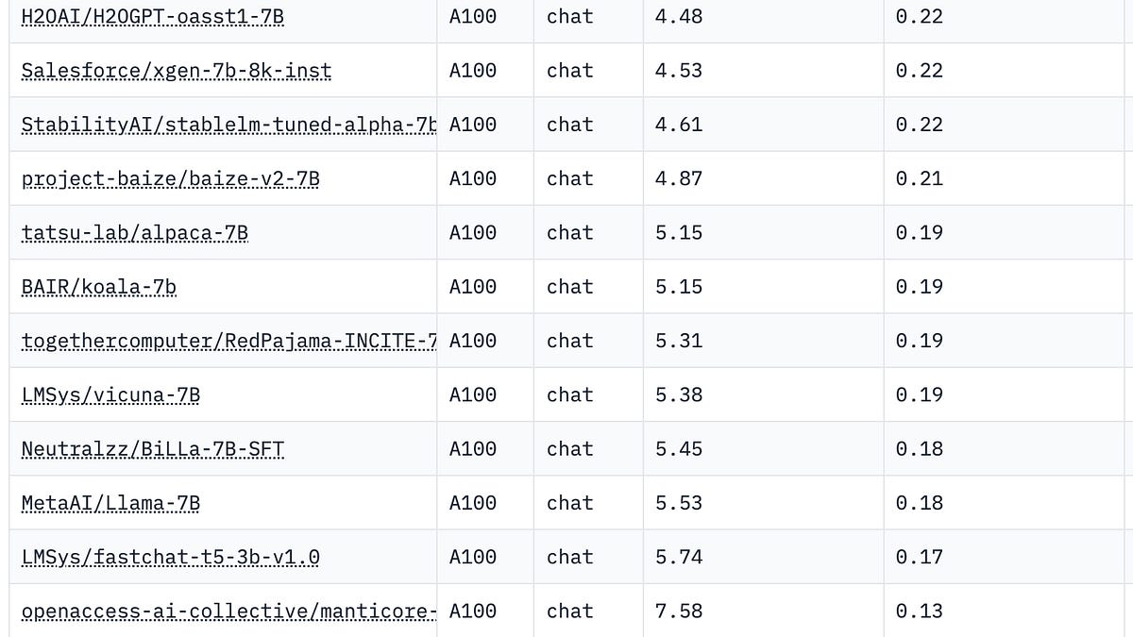Open the StabilityAI/stablelm-tuned-alpha-7b model link

point(228,125)
